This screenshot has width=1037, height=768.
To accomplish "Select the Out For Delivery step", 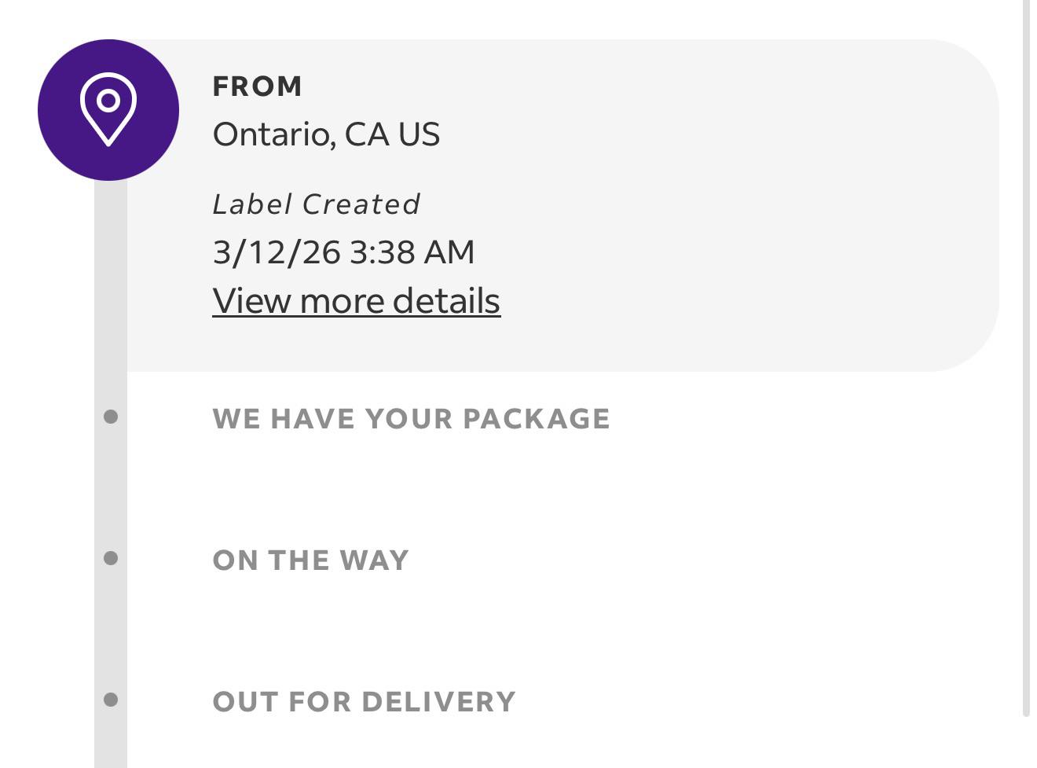I will click(364, 702).
